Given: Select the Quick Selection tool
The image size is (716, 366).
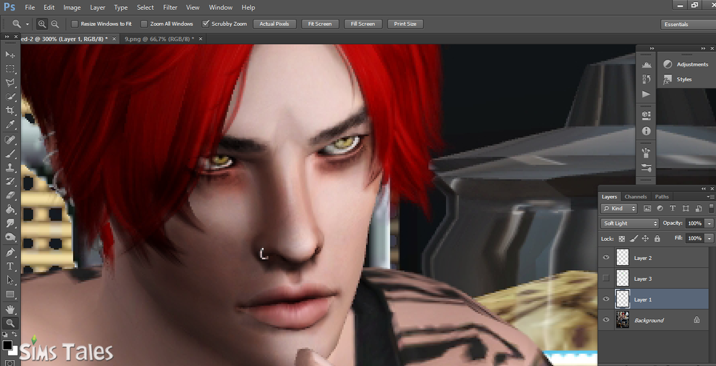Looking at the screenshot, I should tap(10, 97).
